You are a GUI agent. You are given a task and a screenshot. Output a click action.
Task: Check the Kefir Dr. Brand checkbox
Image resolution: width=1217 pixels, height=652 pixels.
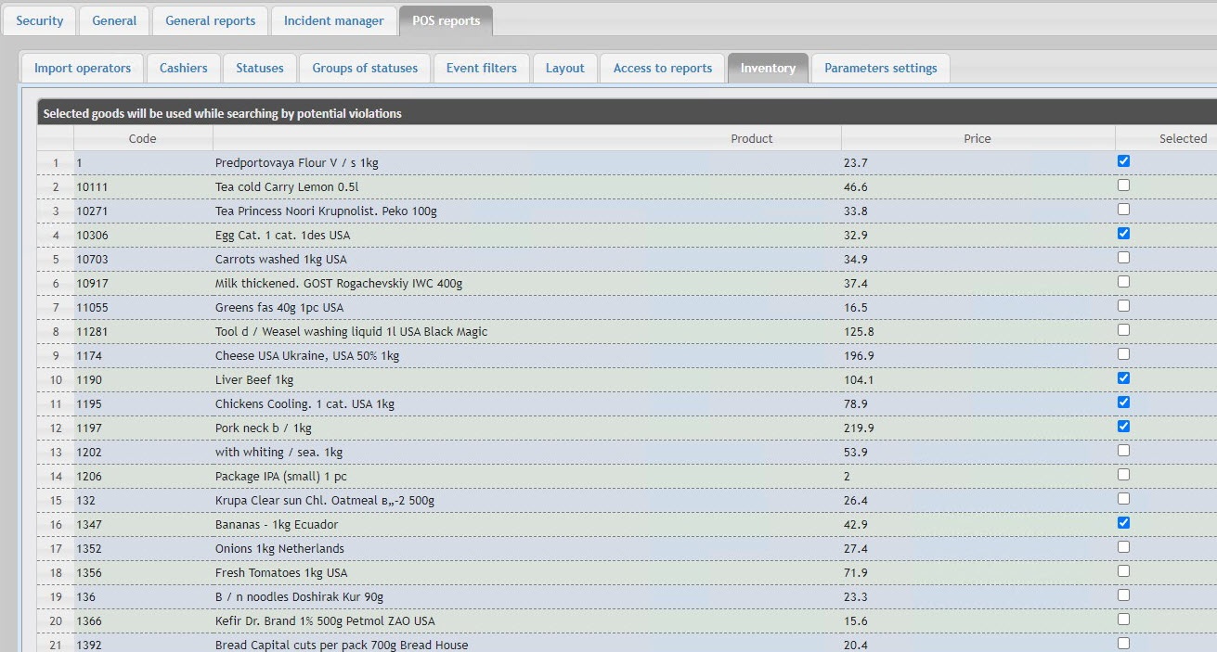point(1123,620)
